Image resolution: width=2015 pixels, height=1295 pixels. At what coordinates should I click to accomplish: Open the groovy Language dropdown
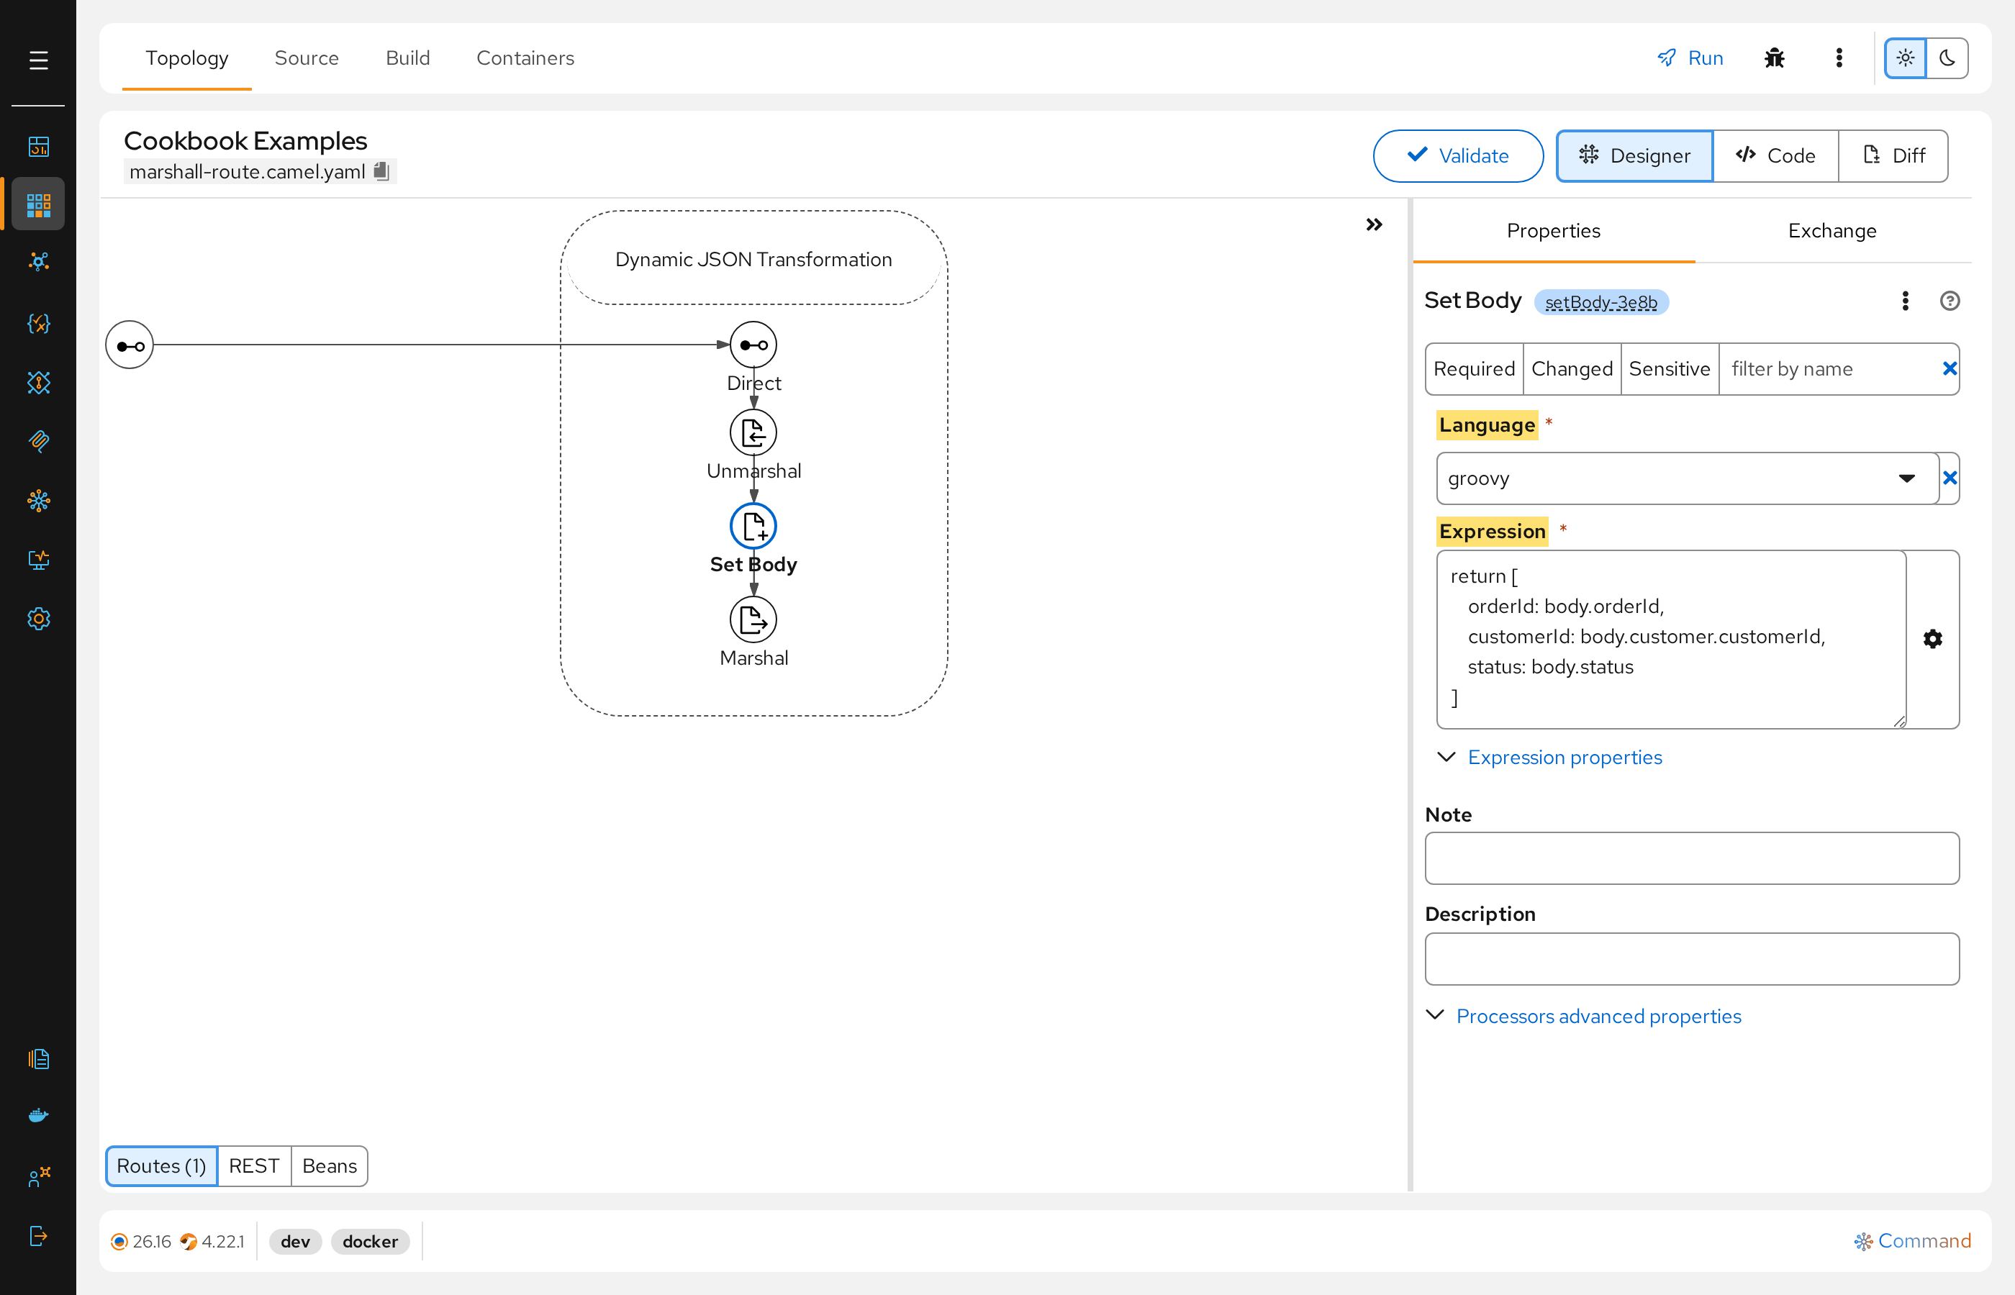click(x=1687, y=478)
